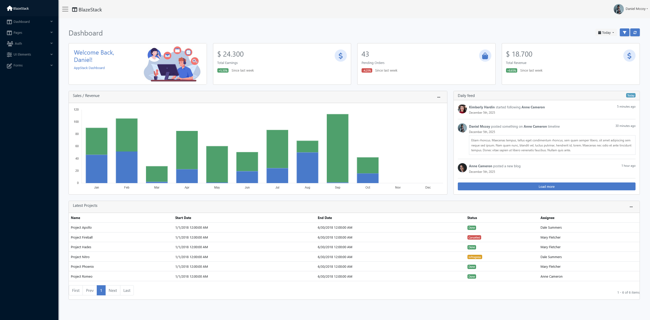Open the Daniel Mccoy user dropdown
The height and width of the screenshot is (320, 650).
tap(636, 9)
